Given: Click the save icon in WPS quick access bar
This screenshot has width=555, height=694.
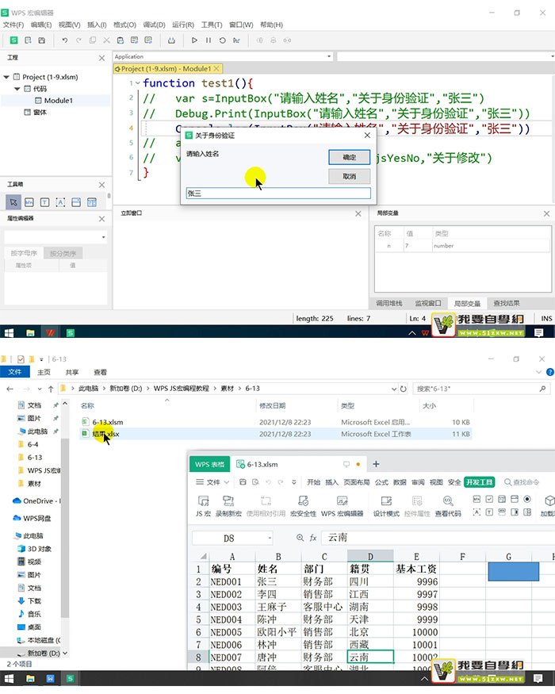Looking at the screenshot, I should pyautogui.click(x=243, y=482).
